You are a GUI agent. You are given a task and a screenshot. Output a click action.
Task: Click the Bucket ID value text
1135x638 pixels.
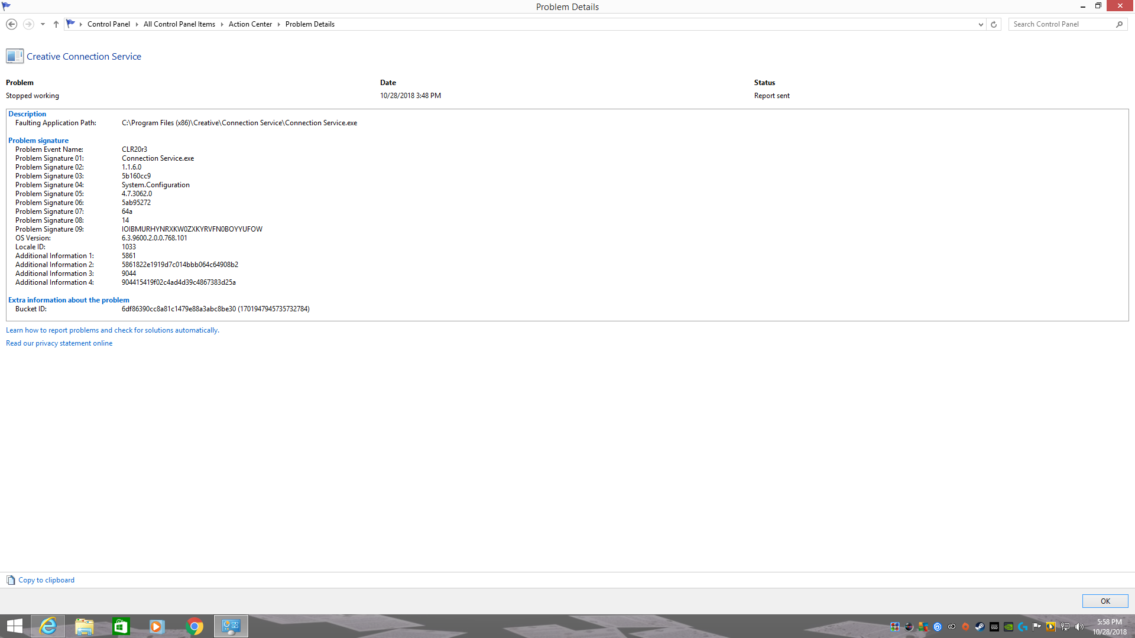tap(216, 309)
